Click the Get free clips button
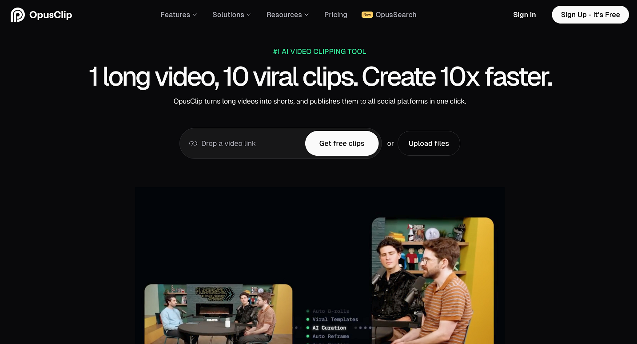This screenshot has height=344, width=637. pos(342,143)
